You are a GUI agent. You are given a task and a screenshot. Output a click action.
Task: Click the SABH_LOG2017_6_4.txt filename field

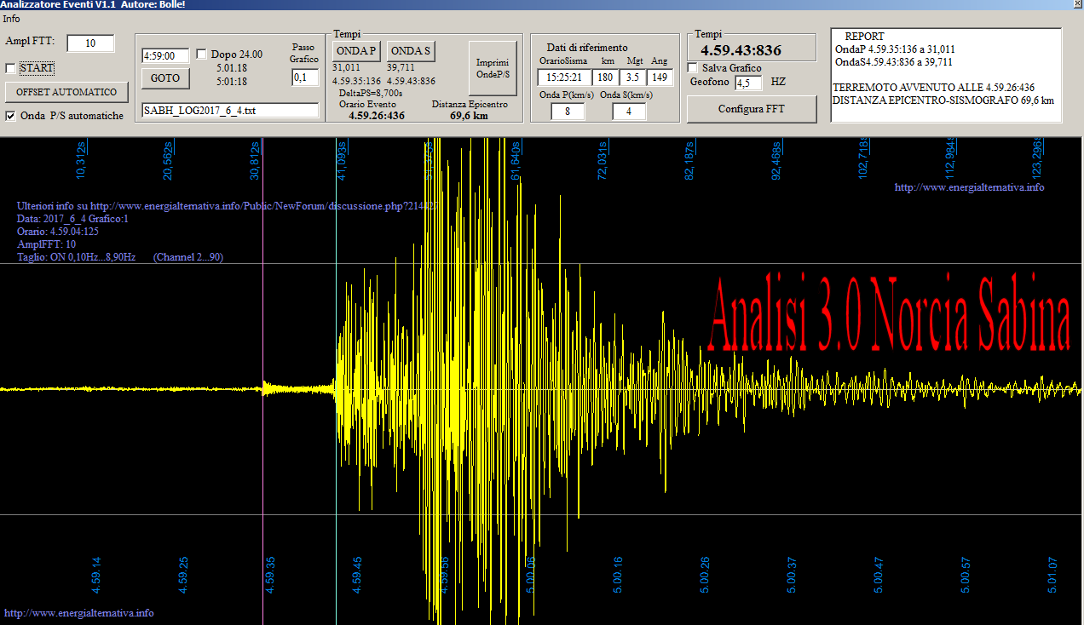click(230, 110)
